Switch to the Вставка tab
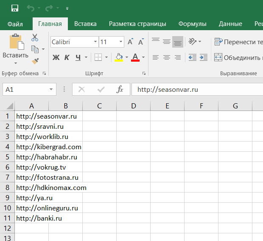Image resolution: width=263 pixels, height=241 pixels. tap(85, 24)
